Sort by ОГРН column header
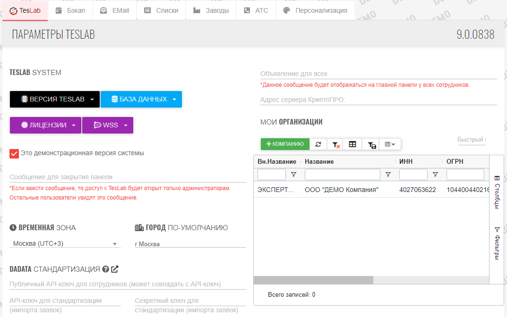The width and height of the screenshot is (507, 317). pyautogui.click(x=455, y=161)
